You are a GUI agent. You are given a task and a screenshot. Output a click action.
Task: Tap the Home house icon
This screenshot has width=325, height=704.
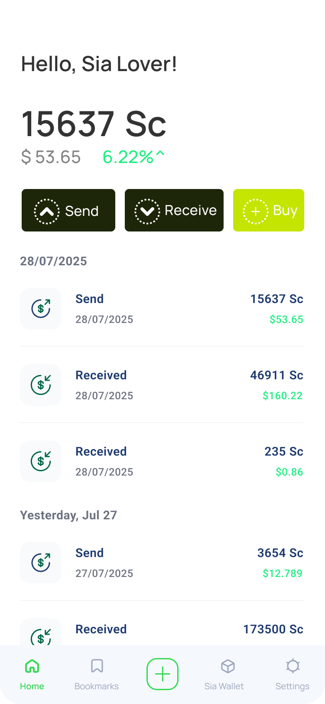pos(32,666)
